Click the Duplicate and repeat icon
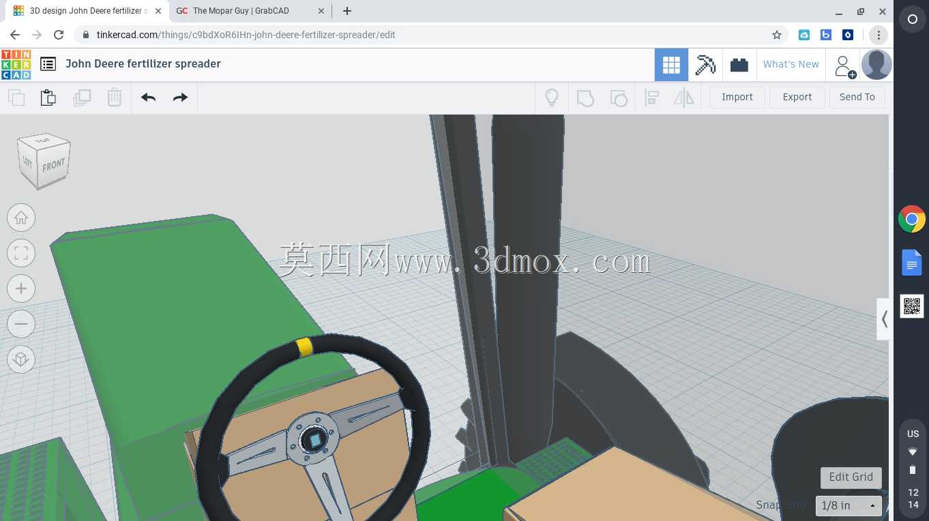The image size is (929, 521). [82, 98]
